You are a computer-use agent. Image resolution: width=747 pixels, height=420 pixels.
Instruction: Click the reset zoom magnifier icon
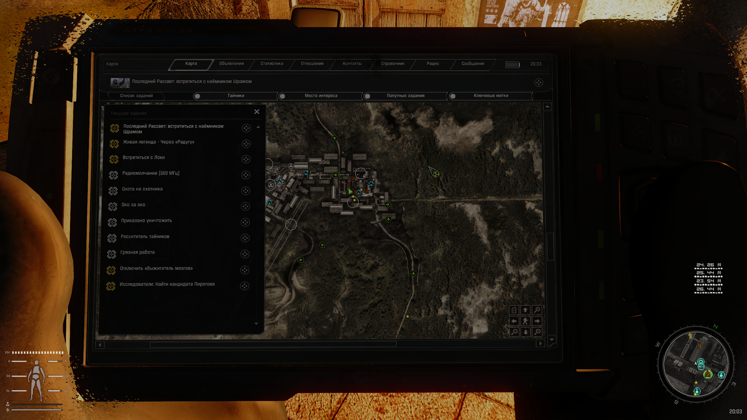tap(537, 332)
